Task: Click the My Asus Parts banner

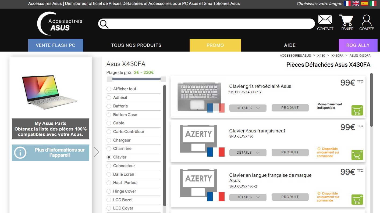Action: [x=51, y=129]
